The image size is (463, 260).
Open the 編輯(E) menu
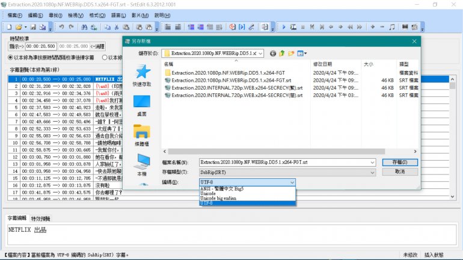tap(35, 16)
